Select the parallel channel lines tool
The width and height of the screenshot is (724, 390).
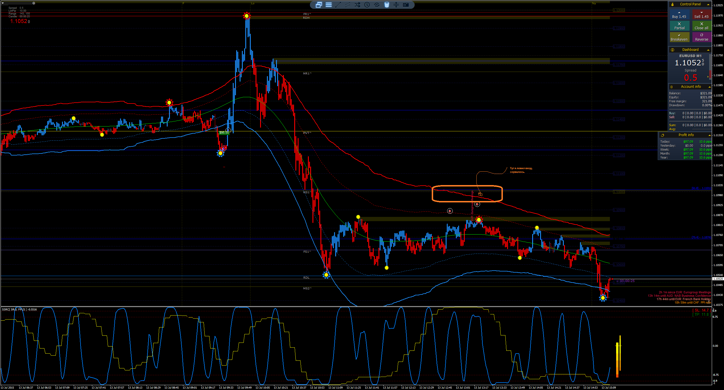coord(348,5)
